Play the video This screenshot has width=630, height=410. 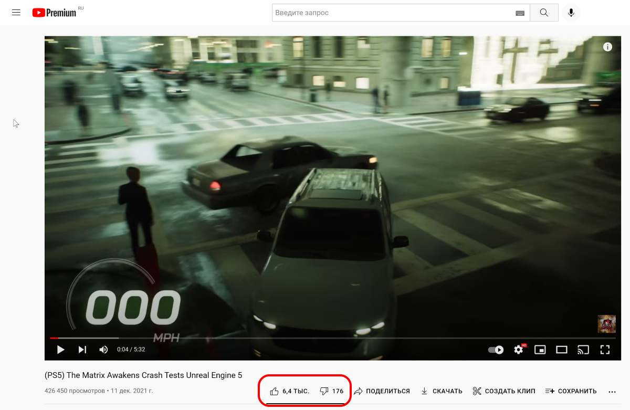pos(61,349)
